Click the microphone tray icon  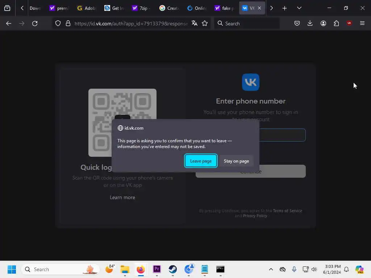pos(294,269)
